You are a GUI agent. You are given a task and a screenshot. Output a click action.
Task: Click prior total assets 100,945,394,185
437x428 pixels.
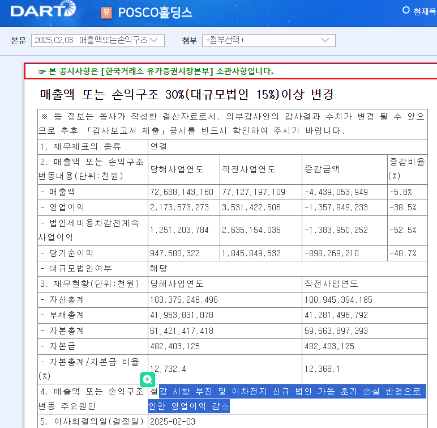pyautogui.click(x=339, y=300)
